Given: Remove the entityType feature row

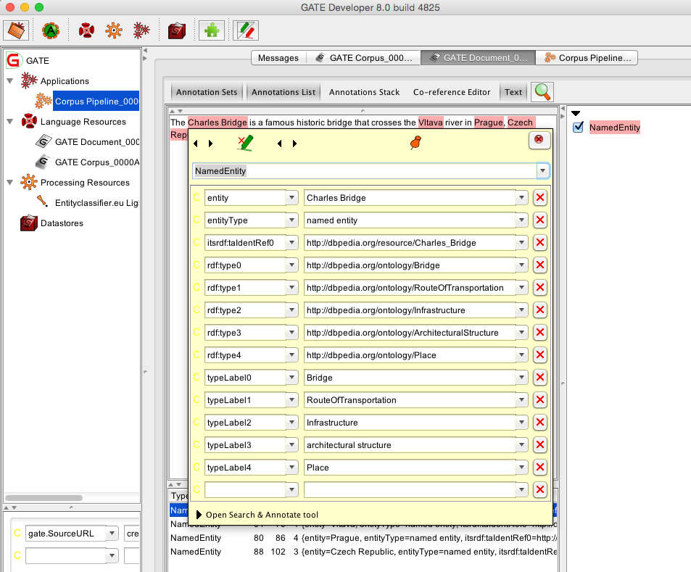Looking at the screenshot, I should [540, 220].
